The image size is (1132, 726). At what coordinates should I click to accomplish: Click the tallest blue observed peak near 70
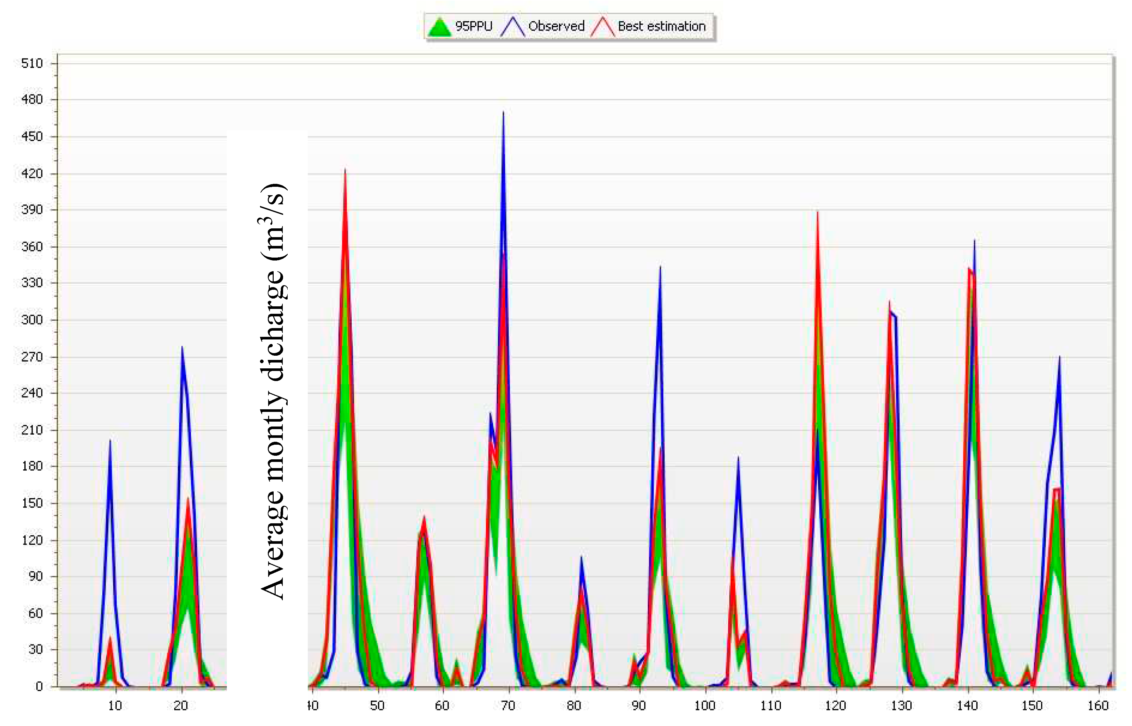click(503, 113)
